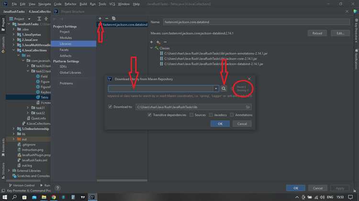Open Run tool window at bottom
Viewport: 359px width, 201px height.
pyautogui.click(x=45, y=185)
